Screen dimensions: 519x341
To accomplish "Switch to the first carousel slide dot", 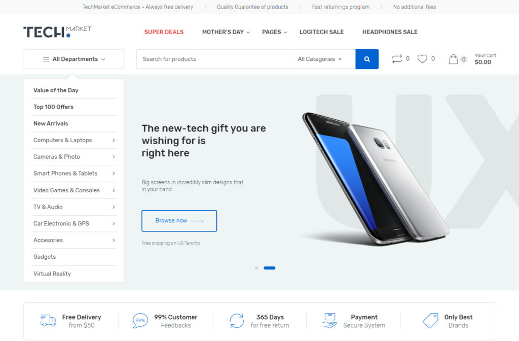I will (x=256, y=268).
